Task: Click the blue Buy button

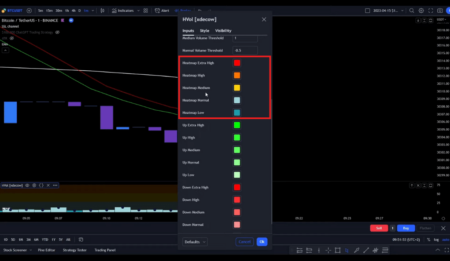Action: 406,228
